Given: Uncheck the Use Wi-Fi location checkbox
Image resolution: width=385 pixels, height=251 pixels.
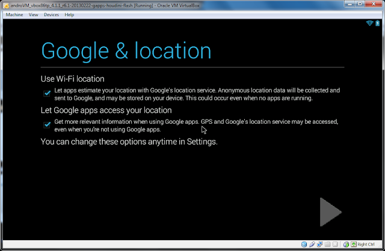Looking at the screenshot, I should tap(47, 94).
